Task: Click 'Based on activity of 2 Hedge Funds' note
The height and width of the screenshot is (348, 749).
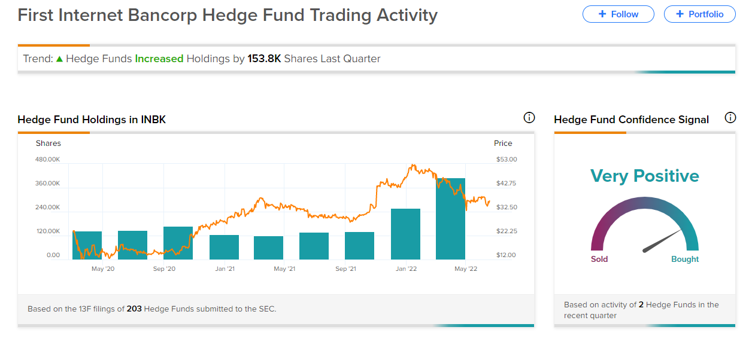Action: tap(641, 310)
